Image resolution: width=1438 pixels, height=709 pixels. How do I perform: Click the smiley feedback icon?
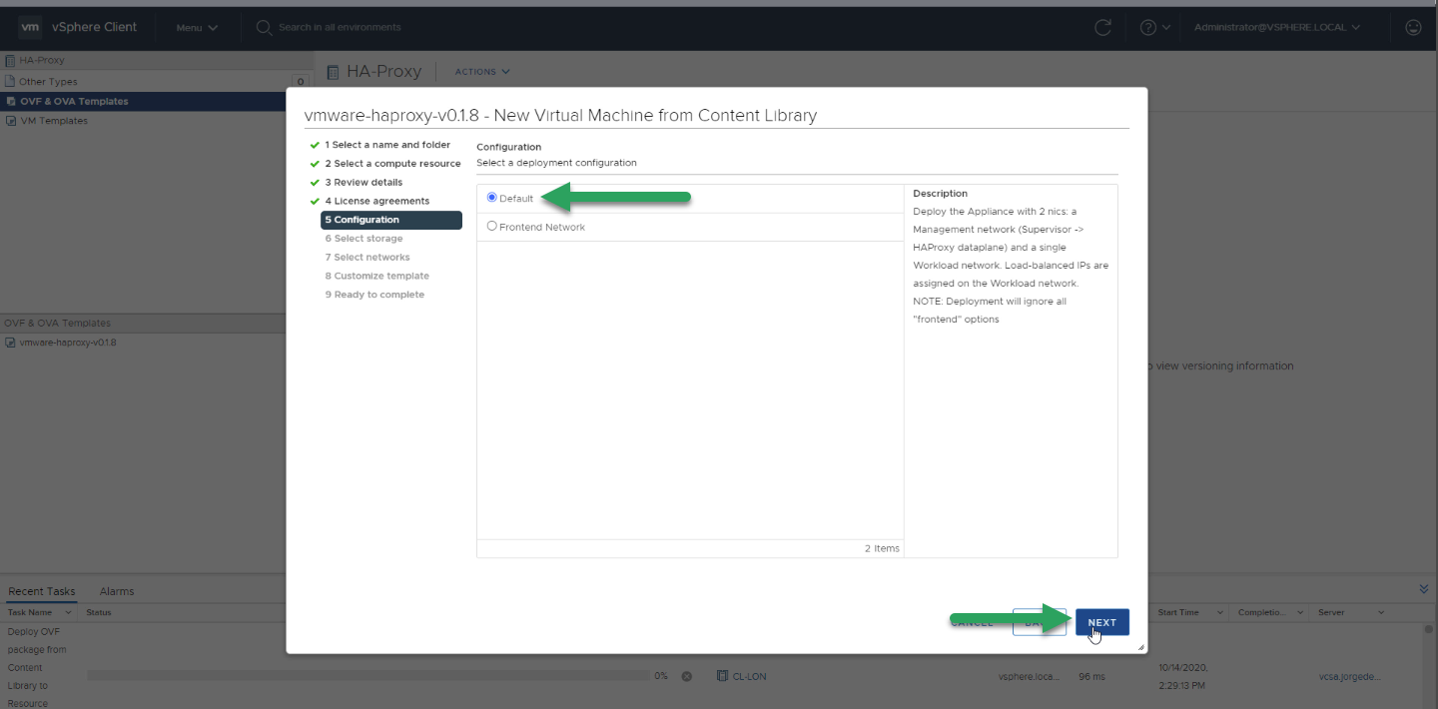click(x=1413, y=28)
